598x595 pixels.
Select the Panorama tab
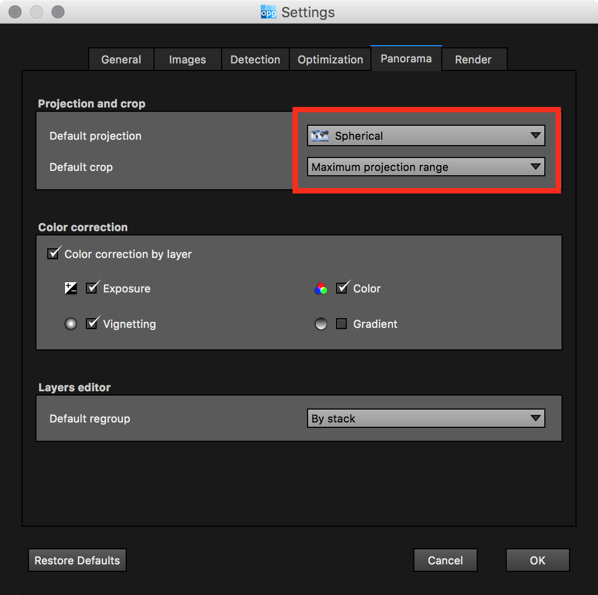(406, 59)
